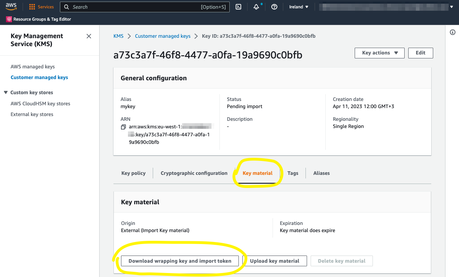The image size is (459, 277).
Task: Copy the key ARN icon
Action: click(x=123, y=127)
